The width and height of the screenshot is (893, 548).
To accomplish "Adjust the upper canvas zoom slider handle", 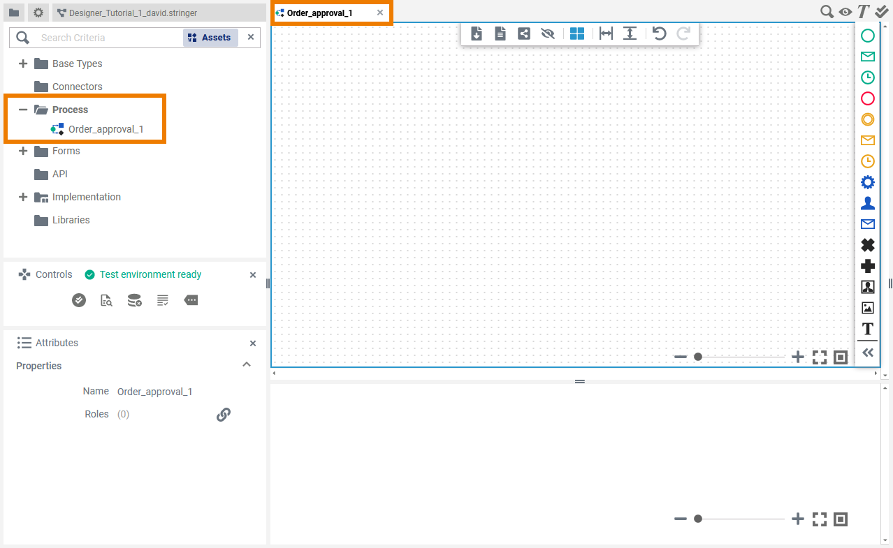I will pos(698,357).
